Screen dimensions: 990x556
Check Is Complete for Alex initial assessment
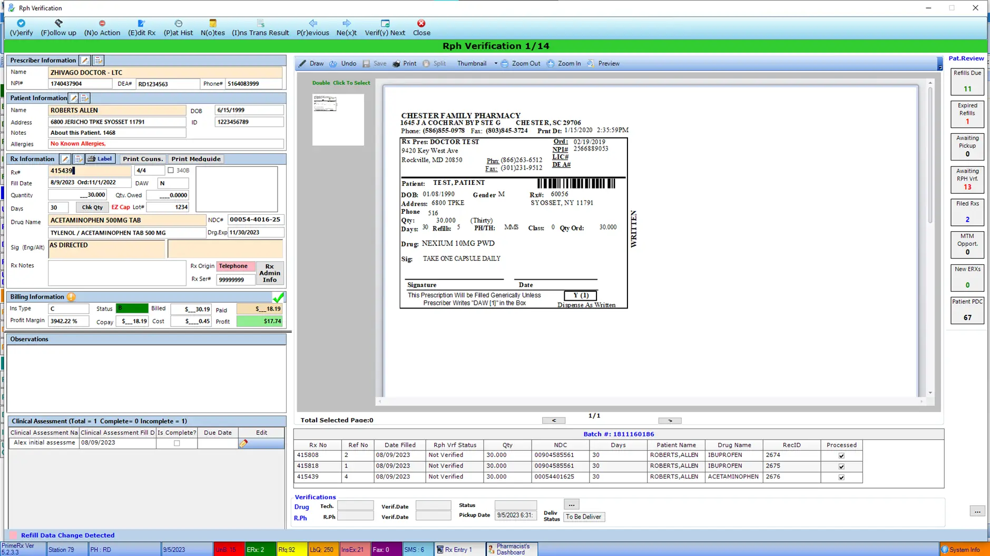(177, 443)
